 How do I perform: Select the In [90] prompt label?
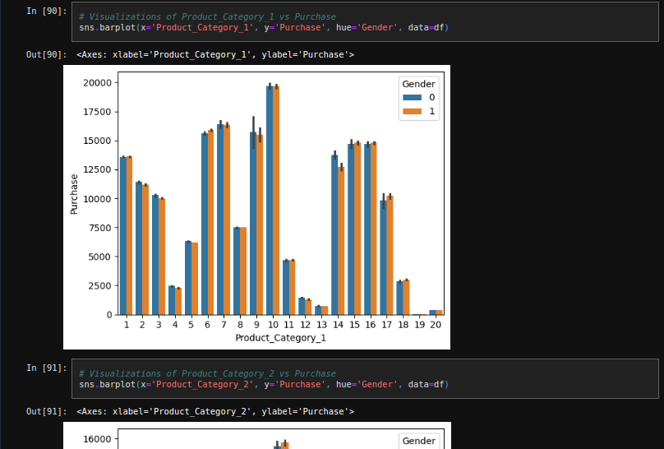[x=47, y=11]
